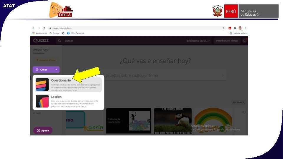Click the search magnifier icon
Viewport: 283px width, 159px height.
(59, 41)
